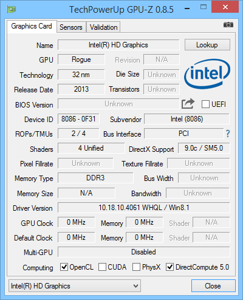
Task: Toggle the UEFI checkbox
Action: [x=205, y=104]
